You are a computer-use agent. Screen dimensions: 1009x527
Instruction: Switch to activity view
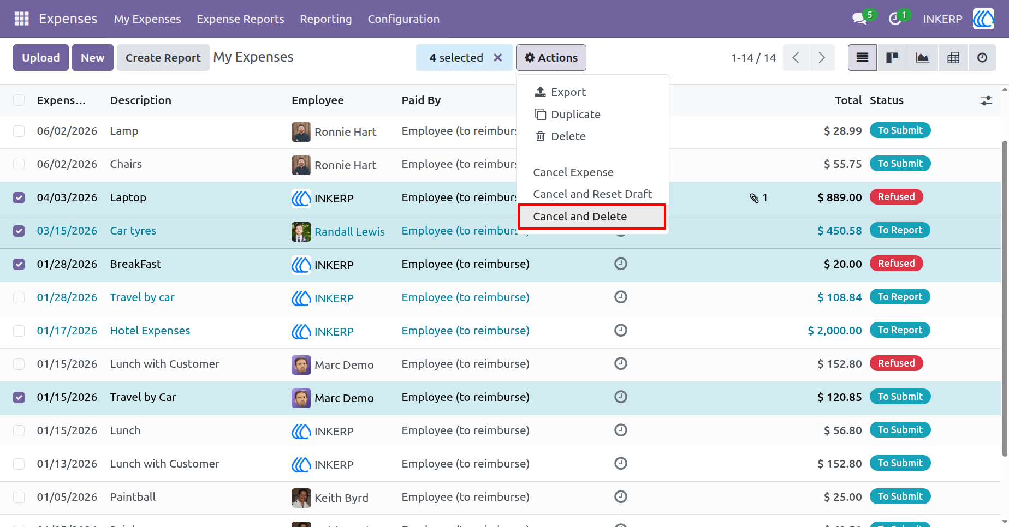(982, 57)
